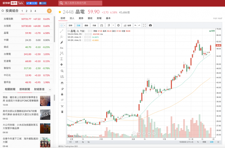Open the compare symbols scale icon
This screenshot has height=148, width=225.
[102, 25]
